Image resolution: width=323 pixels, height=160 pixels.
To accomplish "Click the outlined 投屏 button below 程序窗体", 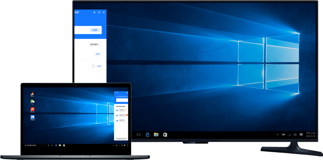I will pos(97,54).
